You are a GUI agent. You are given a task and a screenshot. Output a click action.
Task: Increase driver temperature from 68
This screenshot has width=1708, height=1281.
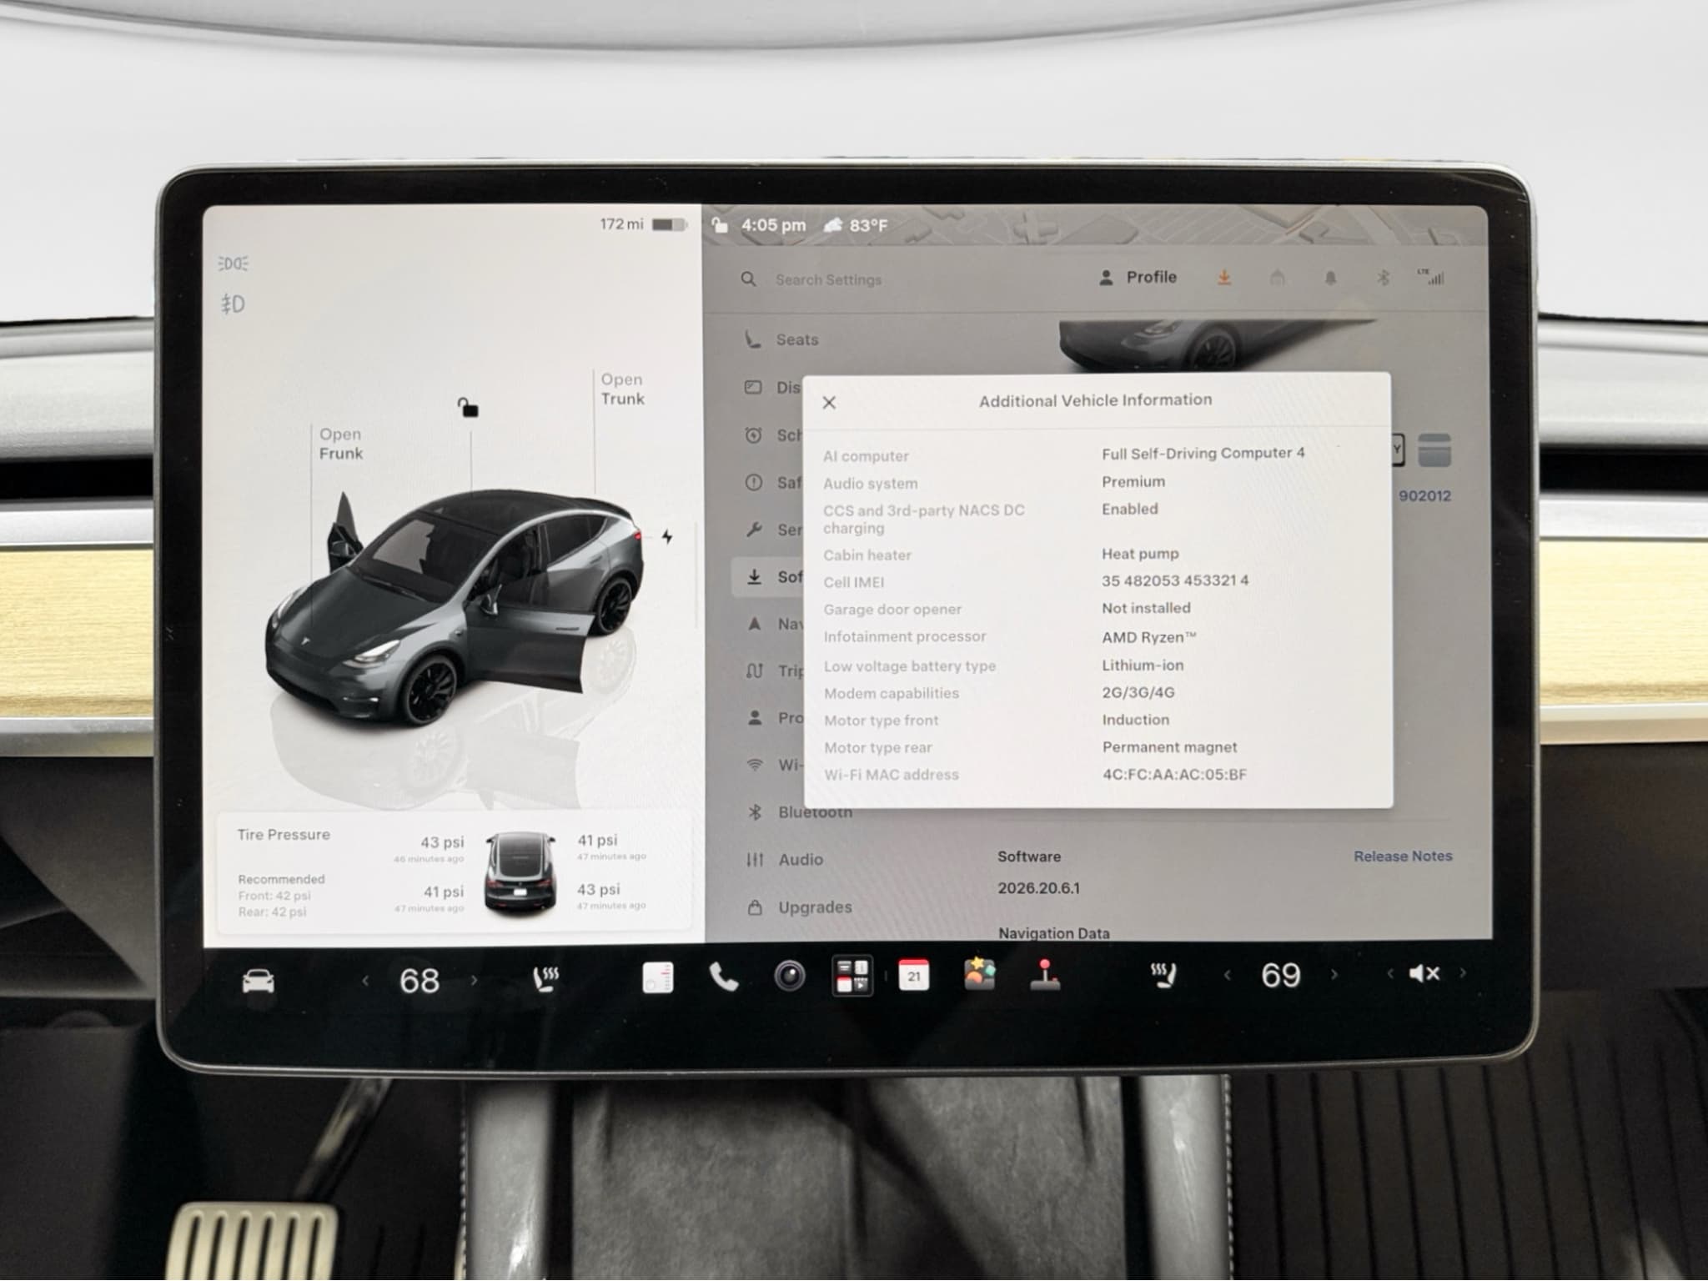[475, 980]
